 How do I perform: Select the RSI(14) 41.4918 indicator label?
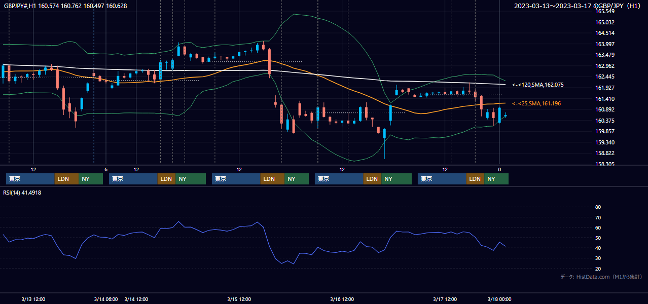(x=22, y=193)
